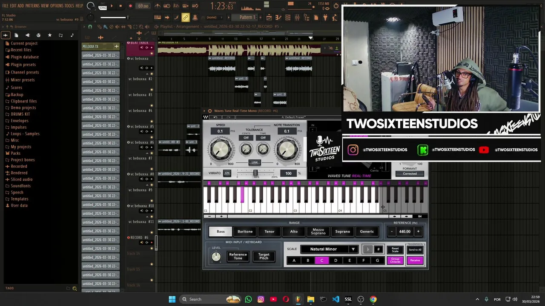Select root note D in scale row
545x306 pixels.
click(x=336, y=261)
